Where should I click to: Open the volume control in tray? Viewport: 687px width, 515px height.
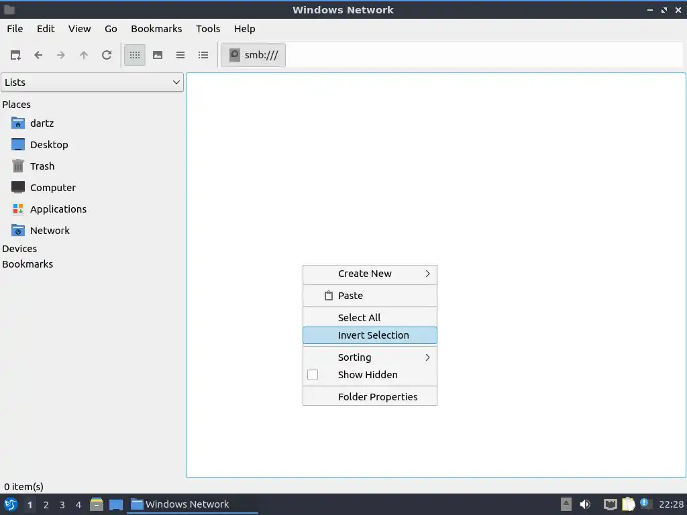tap(585, 504)
